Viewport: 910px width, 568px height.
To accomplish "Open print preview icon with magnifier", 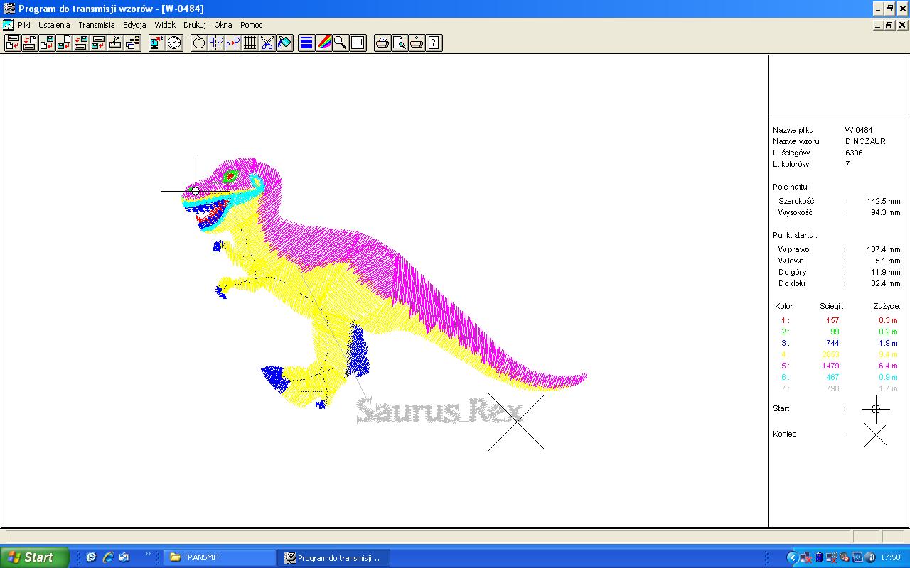I will (x=400, y=43).
